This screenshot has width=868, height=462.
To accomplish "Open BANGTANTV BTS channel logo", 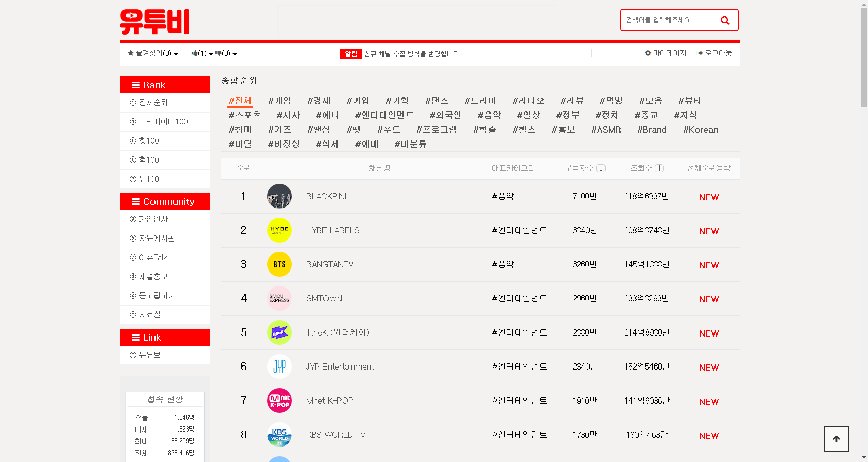I will pos(280,264).
